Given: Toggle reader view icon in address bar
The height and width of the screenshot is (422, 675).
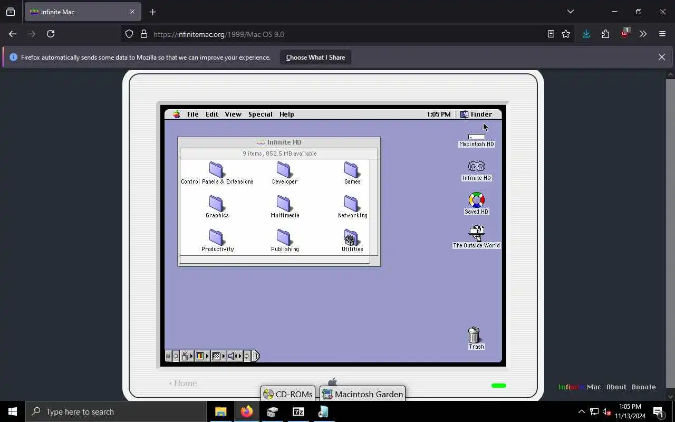Looking at the screenshot, I should (x=551, y=34).
